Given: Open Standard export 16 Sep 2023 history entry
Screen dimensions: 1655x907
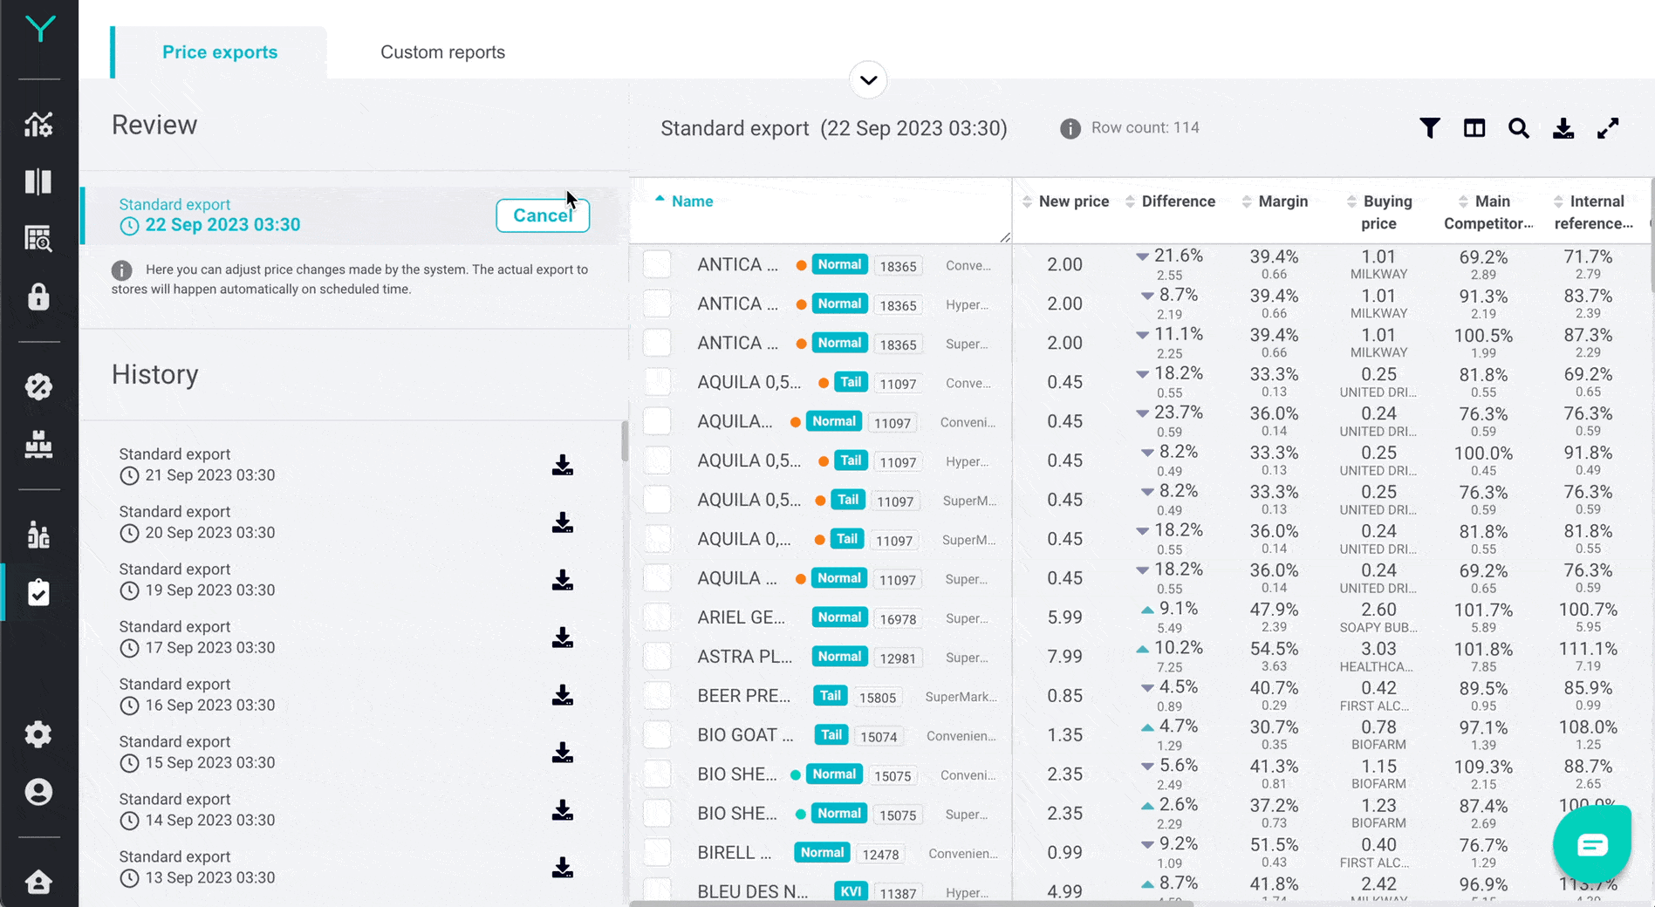Looking at the screenshot, I should pyautogui.click(x=196, y=695).
